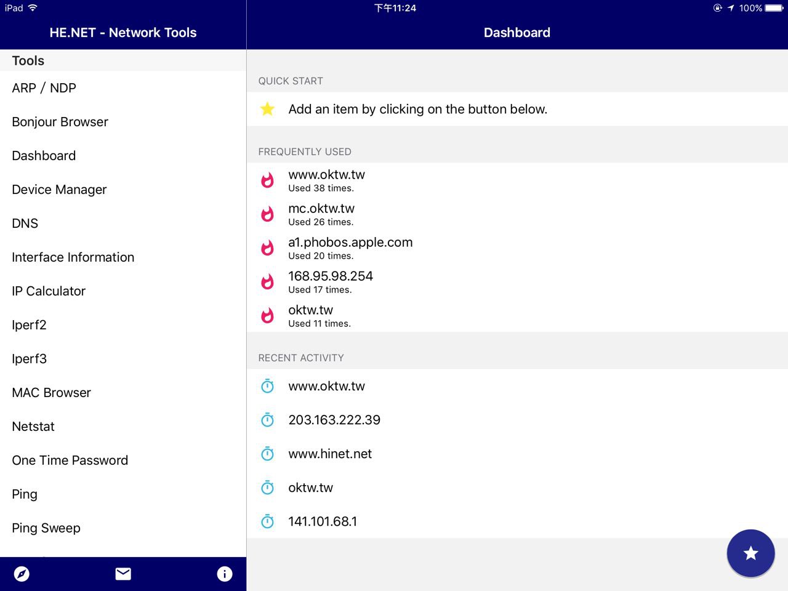
Task: Open IP Calculator
Action: coord(123,291)
